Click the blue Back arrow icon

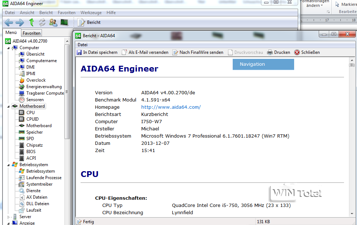[x=9, y=22]
